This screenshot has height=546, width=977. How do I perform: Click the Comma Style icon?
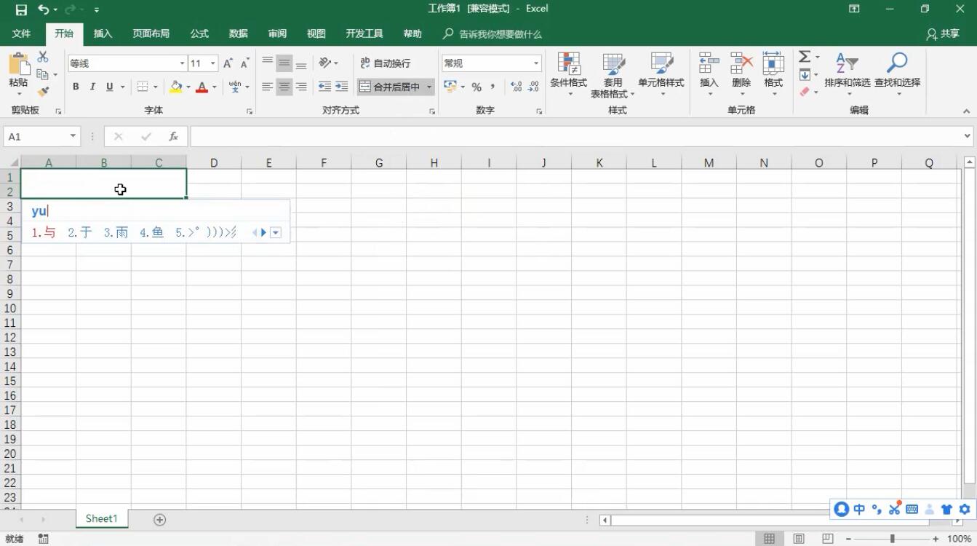tap(493, 87)
